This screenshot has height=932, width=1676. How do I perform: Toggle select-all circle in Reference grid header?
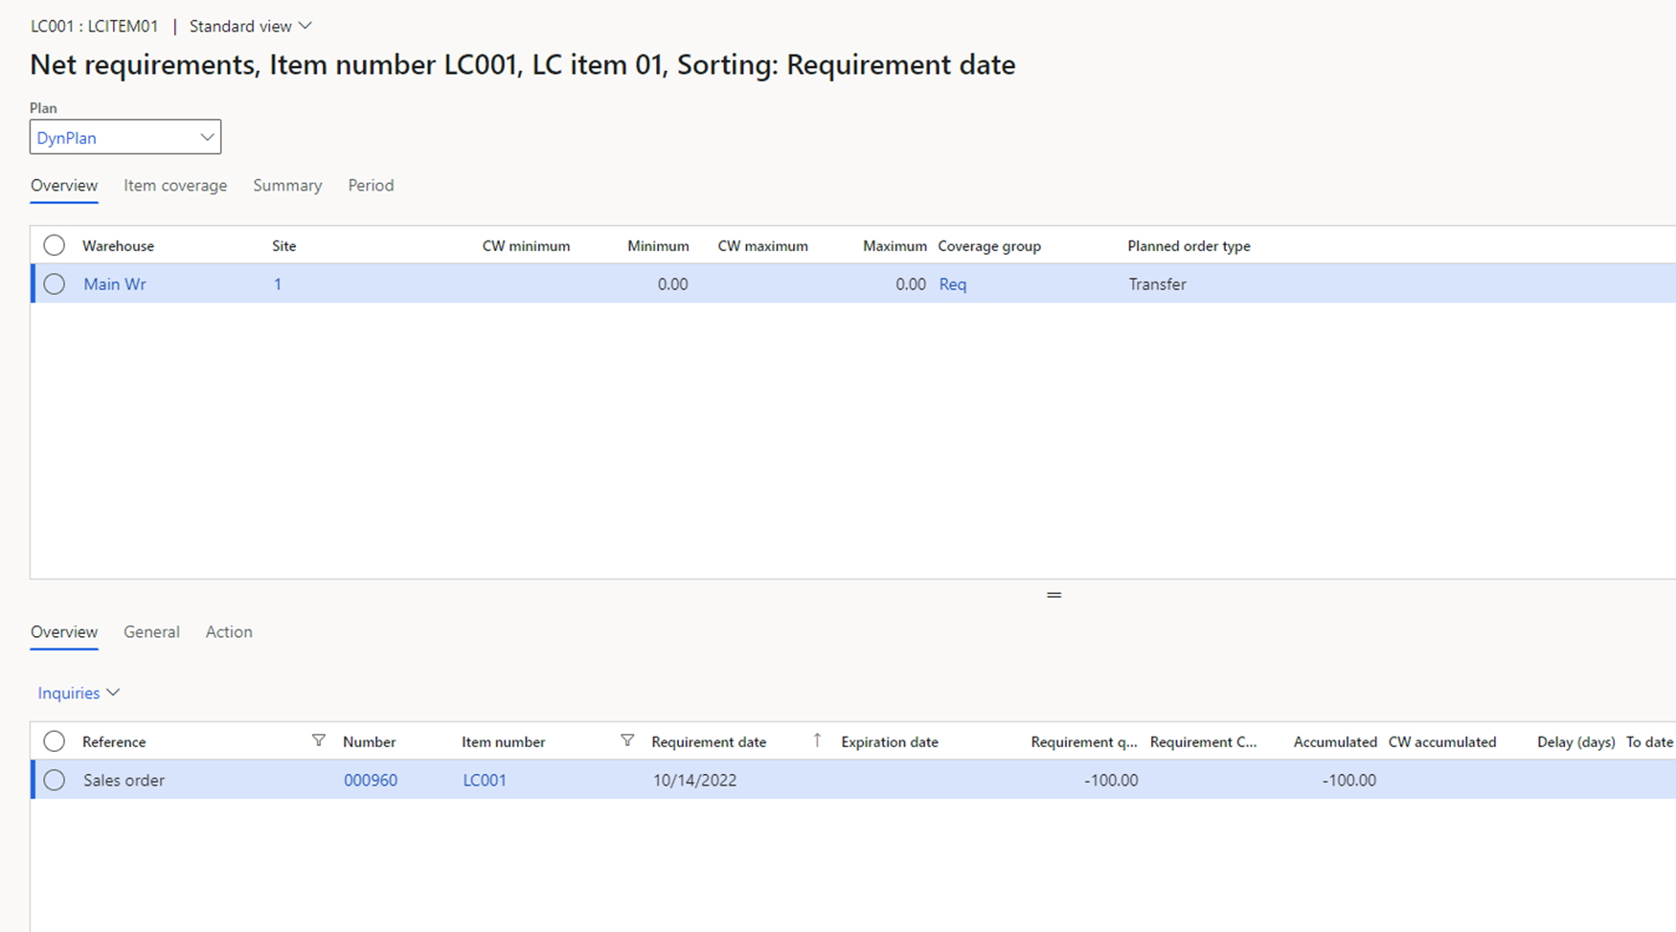[x=55, y=741]
